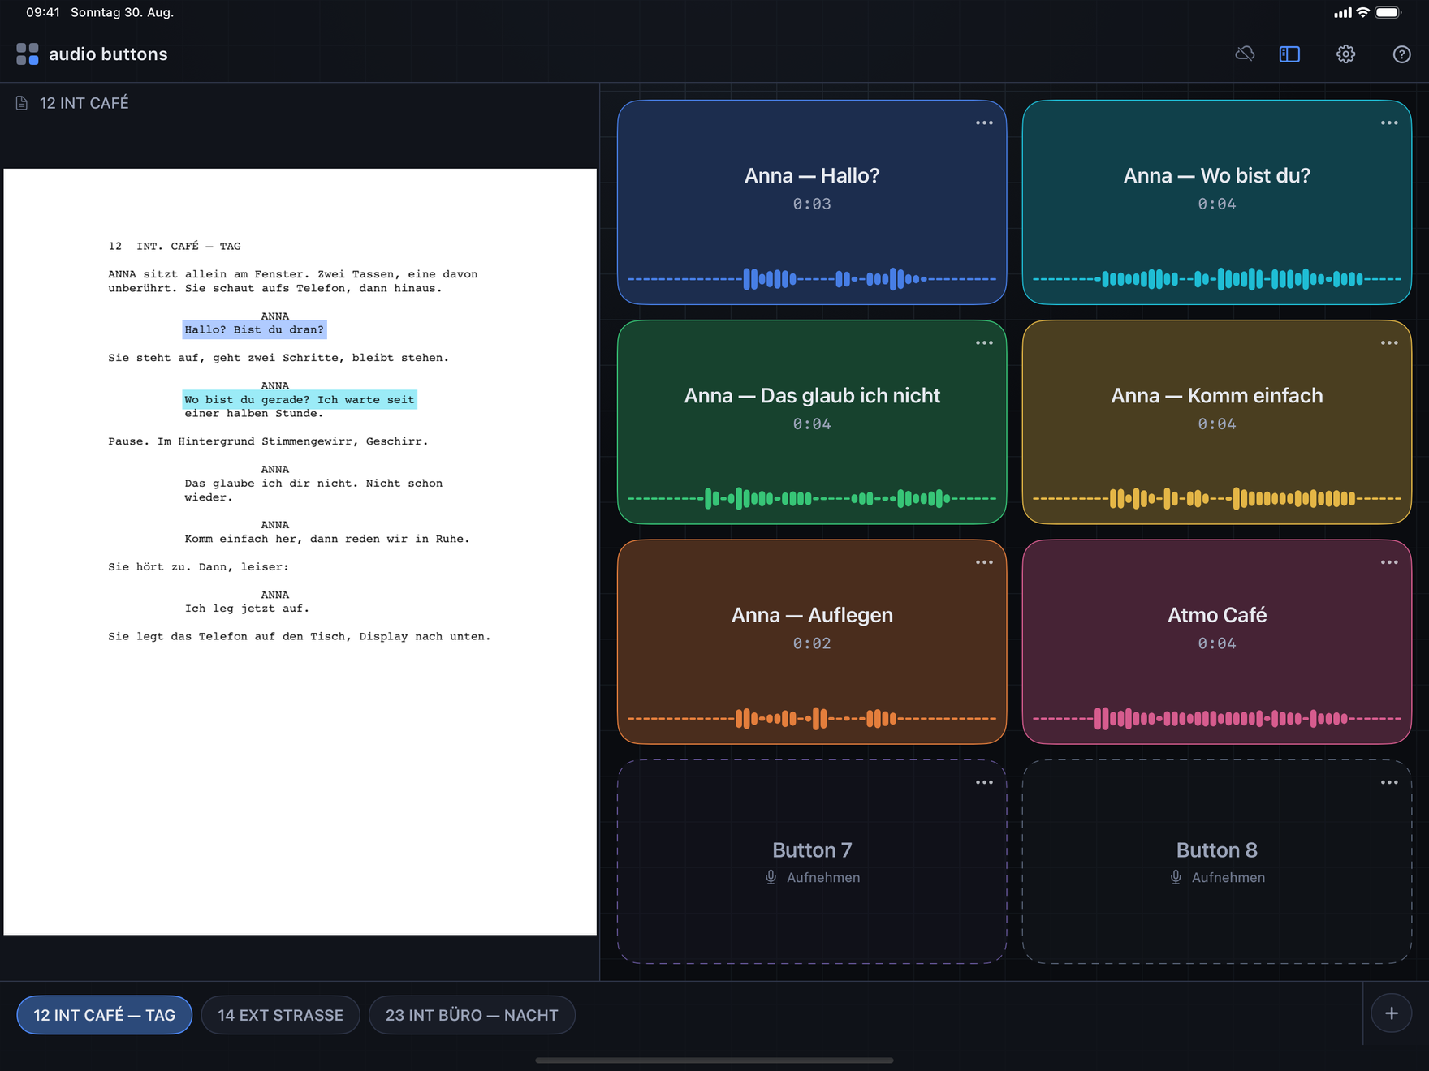Click the Aufnehmen label on Button 7

tap(823, 877)
